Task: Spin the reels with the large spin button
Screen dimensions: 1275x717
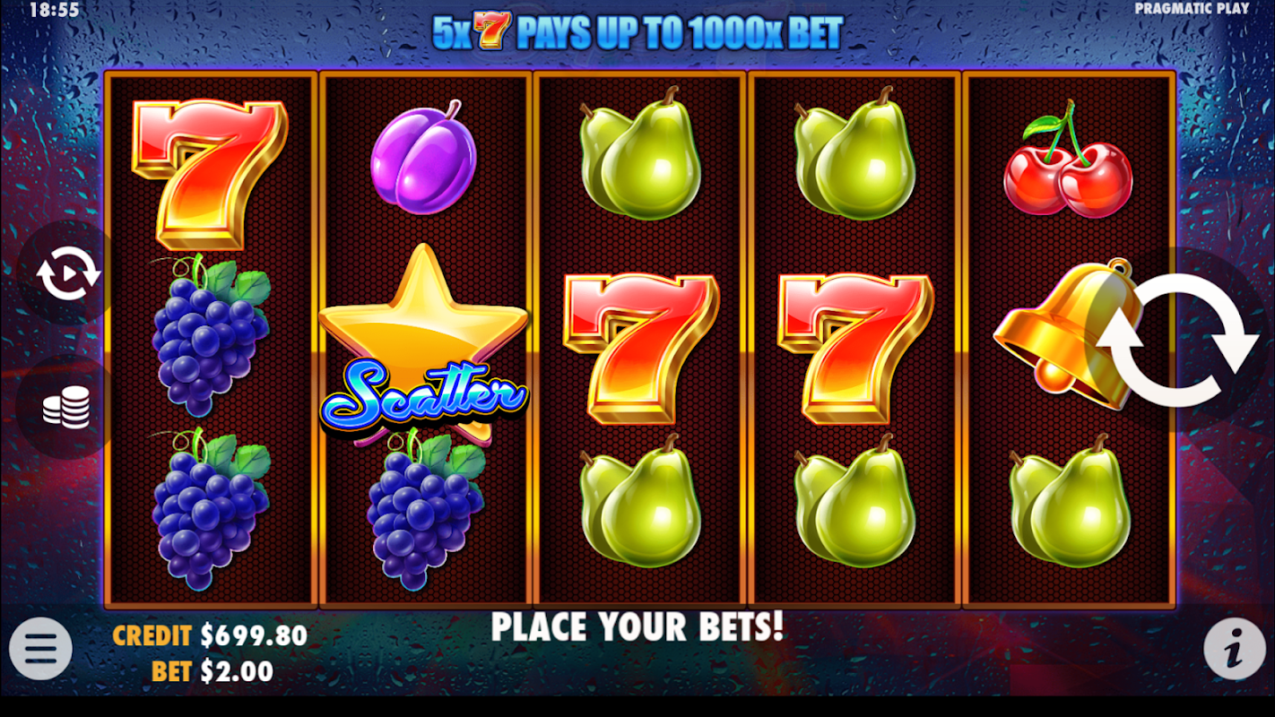Action: click(1177, 340)
